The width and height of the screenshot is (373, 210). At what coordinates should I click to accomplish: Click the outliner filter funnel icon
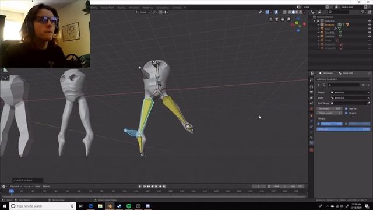pyautogui.click(x=363, y=12)
